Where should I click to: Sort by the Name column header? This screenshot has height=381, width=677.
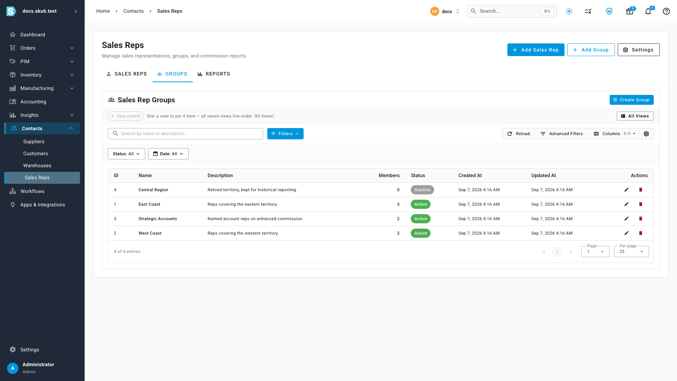[145, 175]
